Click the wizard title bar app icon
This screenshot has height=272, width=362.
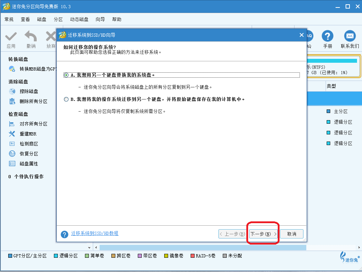pyautogui.click(x=62, y=35)
